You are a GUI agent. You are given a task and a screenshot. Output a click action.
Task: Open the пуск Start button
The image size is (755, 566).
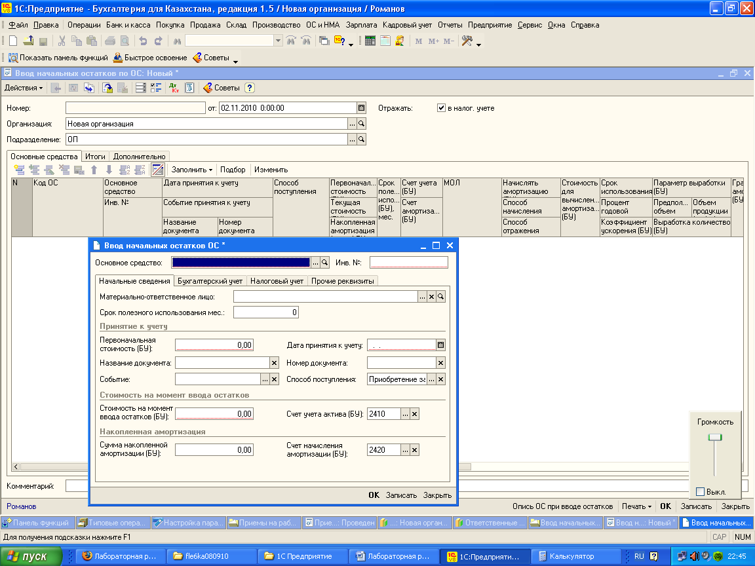[x=31, y=556]
